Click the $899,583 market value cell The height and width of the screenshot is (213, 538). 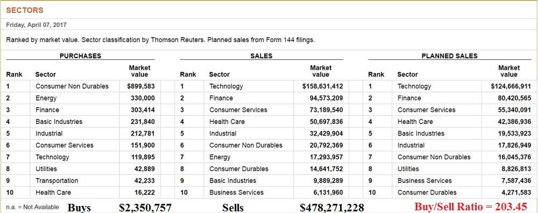(x=141, y=87)
